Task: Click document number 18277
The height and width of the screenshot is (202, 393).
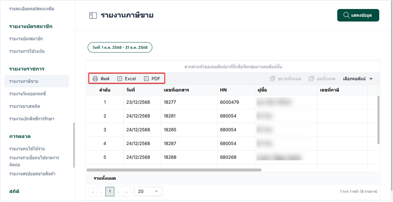Action: 170,102
